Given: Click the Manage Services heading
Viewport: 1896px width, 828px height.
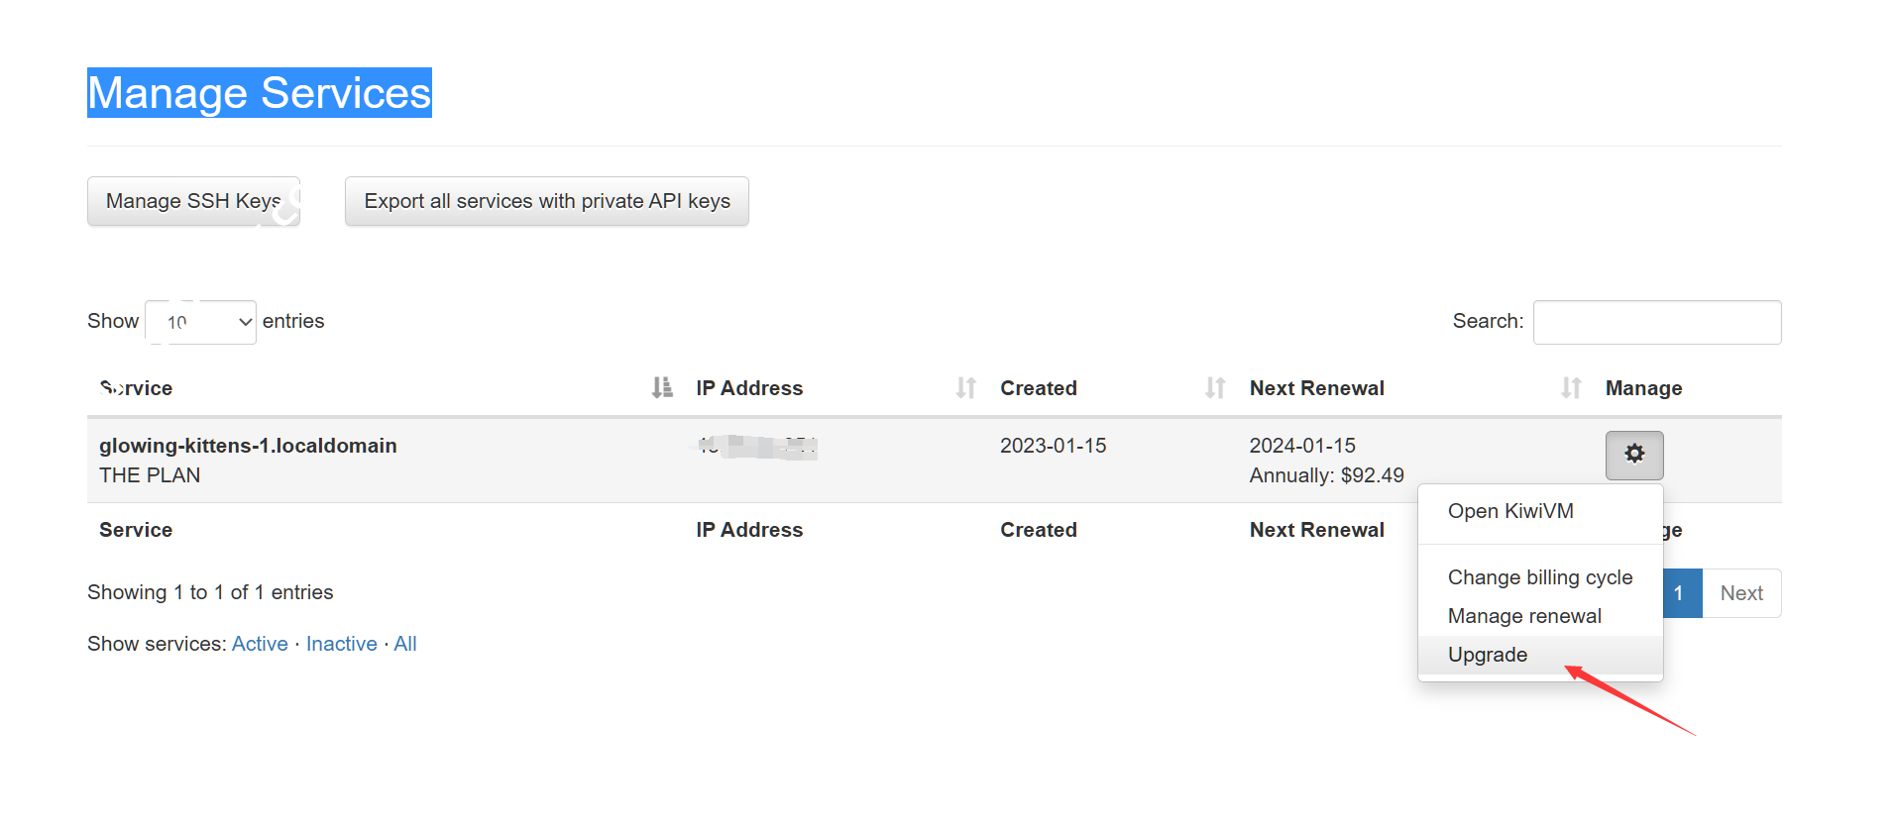Looking at the screenshot, I should (x=260, y=93).
